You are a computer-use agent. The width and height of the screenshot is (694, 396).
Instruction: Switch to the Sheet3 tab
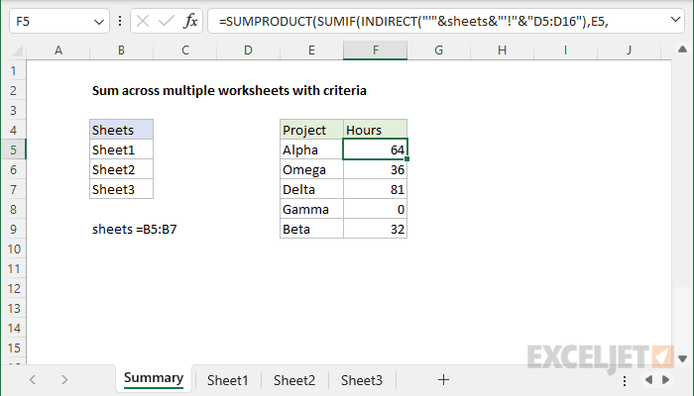pyautogui.click(x=362, y=380)
